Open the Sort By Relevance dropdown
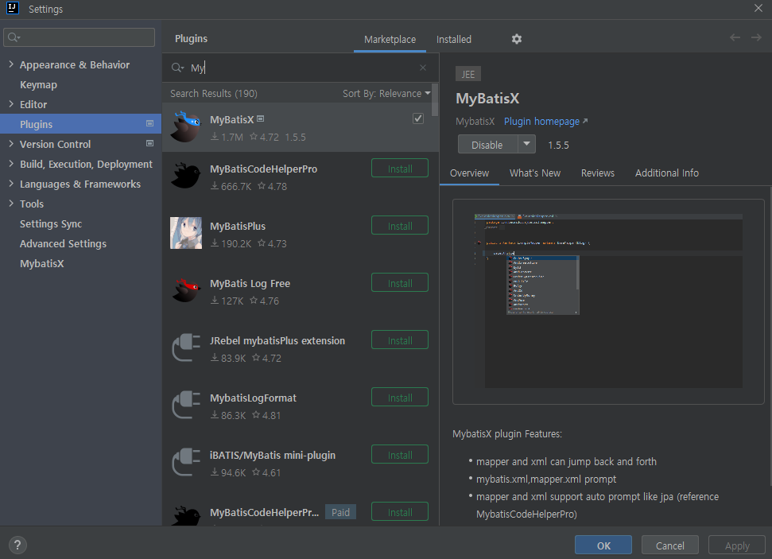Image resolution: width=772 pixels, height=559 pixels. (386, 94)
